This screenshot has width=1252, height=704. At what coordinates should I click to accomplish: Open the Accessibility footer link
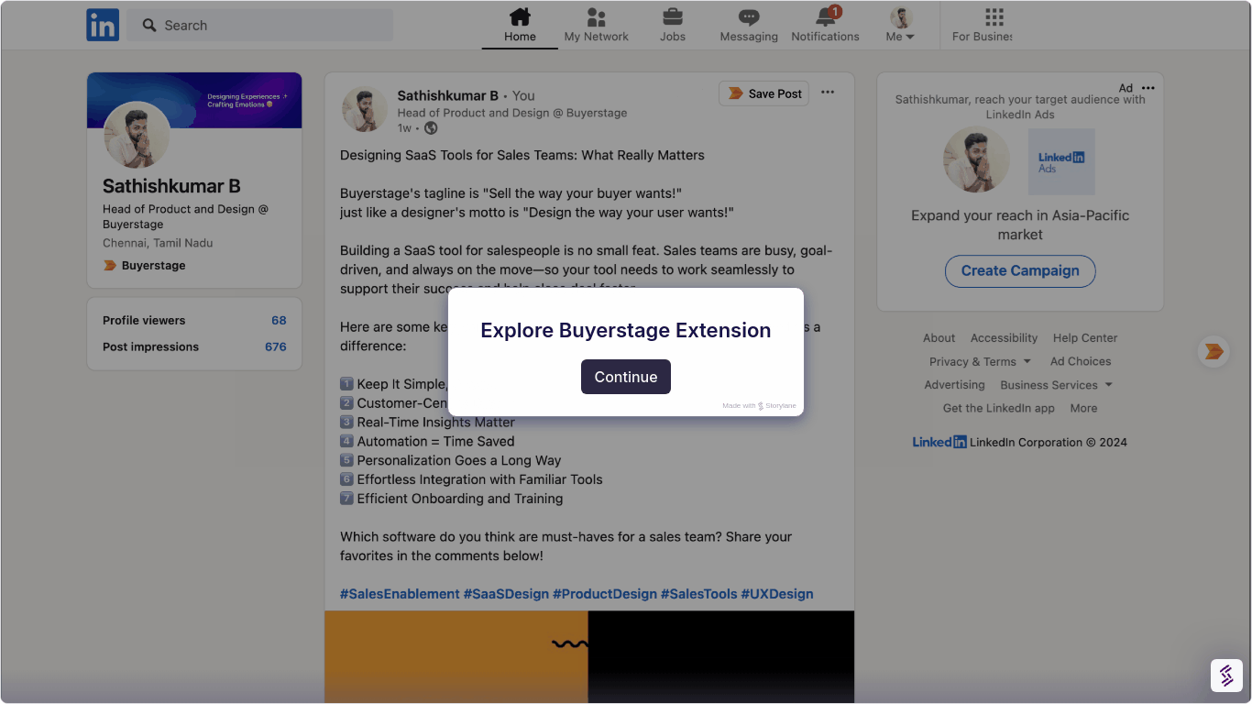pyautogui.click(x=1005, y=338)
